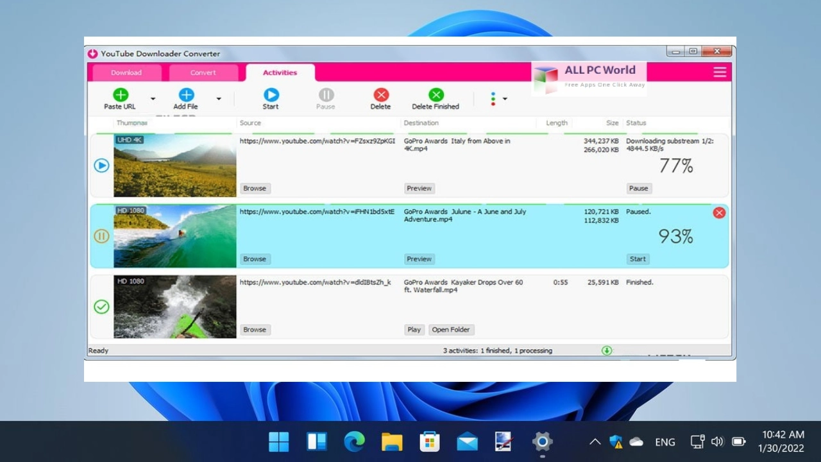Click the Status column header
Screen dimensions: 821x462
(x=636, y=123)
